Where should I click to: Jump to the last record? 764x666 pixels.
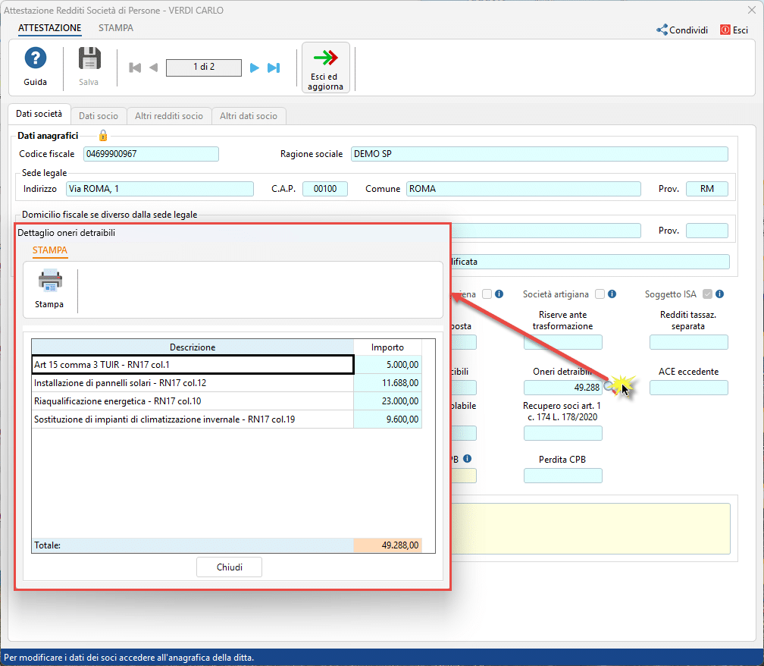tap(274, 68)
